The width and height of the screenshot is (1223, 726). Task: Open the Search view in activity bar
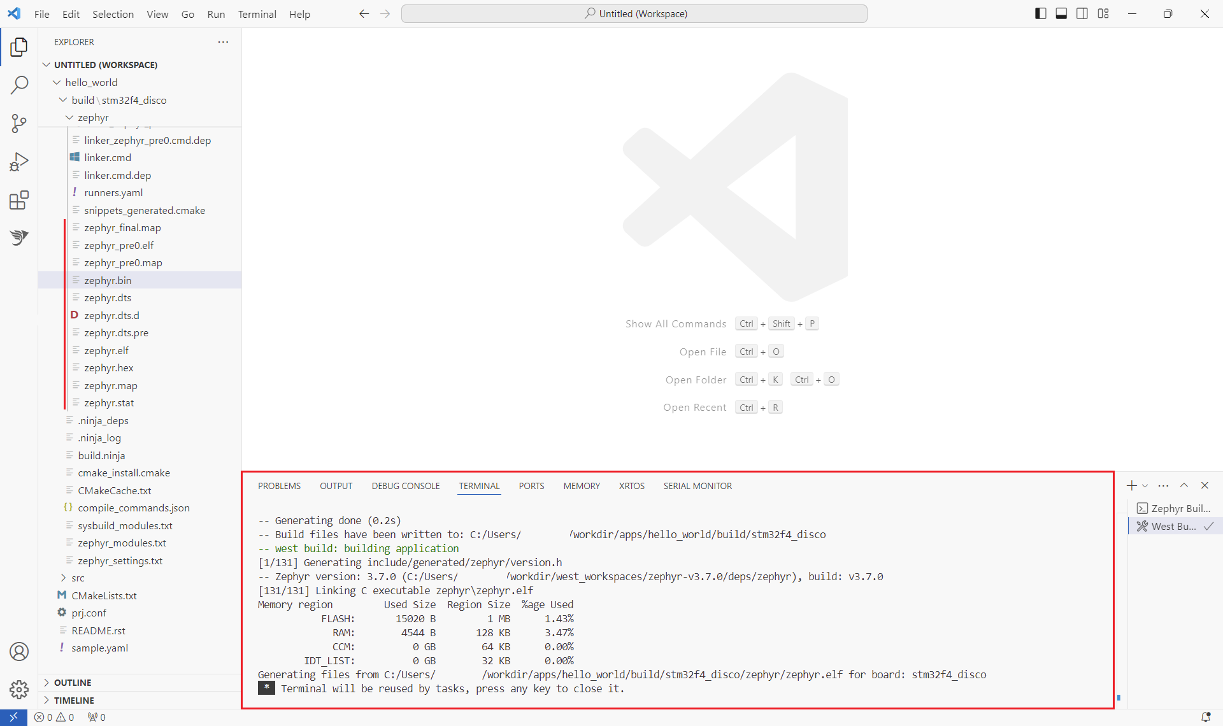pyautogui.click(x=19, y=85)
